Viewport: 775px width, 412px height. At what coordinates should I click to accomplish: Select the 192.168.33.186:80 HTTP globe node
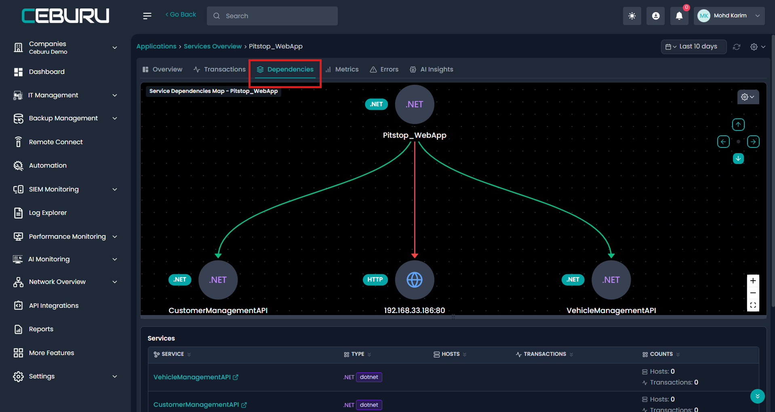click(x=415, y=280)
